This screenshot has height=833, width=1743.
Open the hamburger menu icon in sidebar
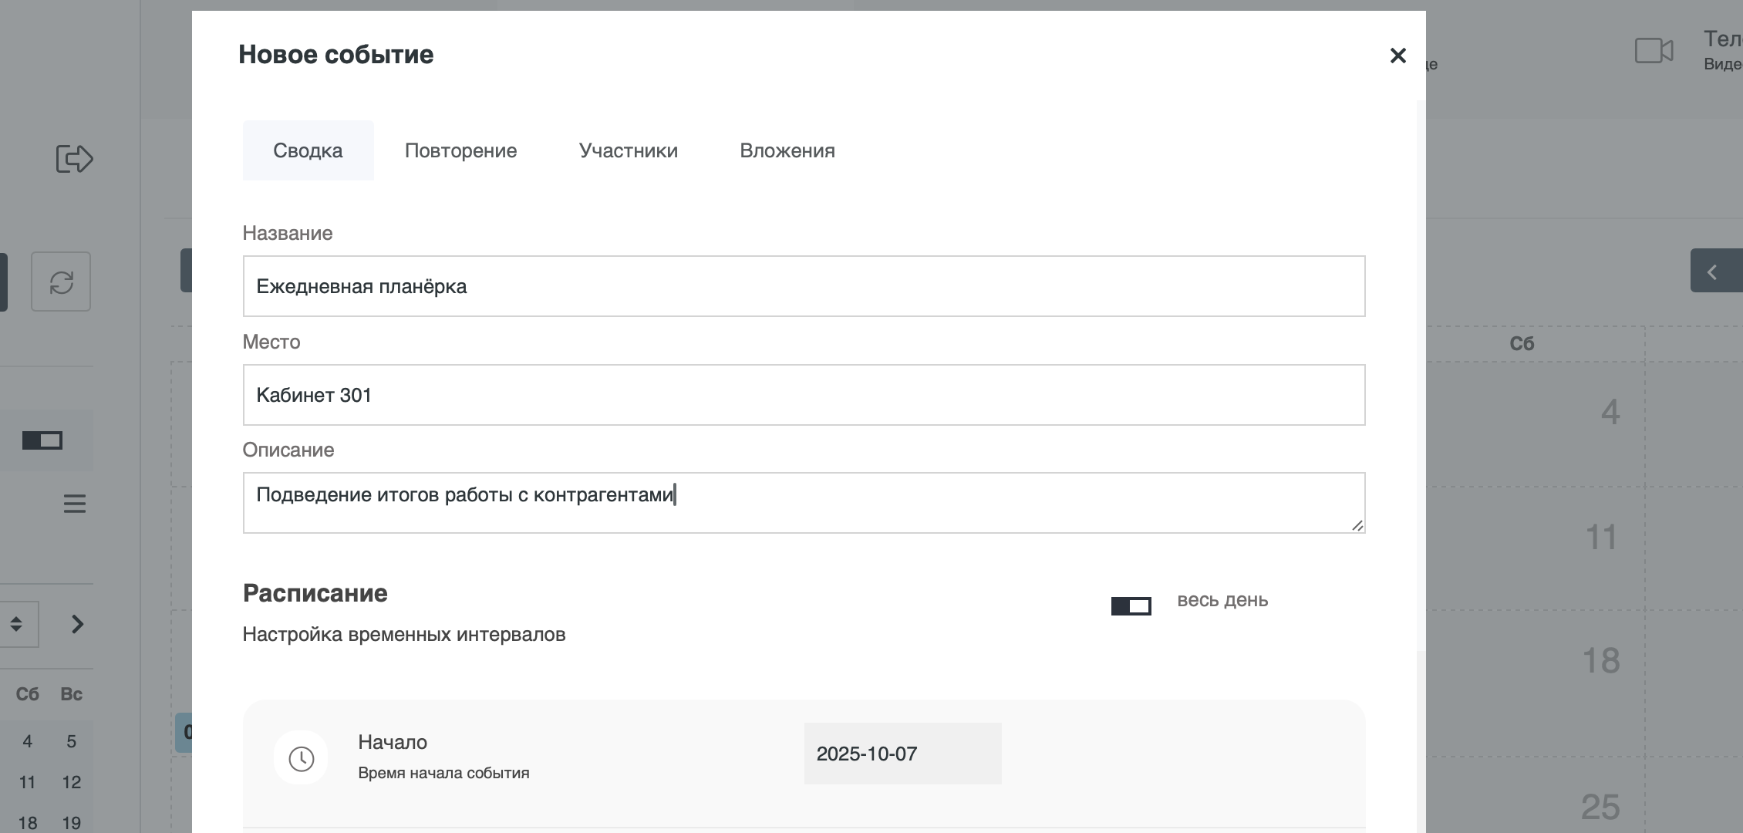[74, 504]
